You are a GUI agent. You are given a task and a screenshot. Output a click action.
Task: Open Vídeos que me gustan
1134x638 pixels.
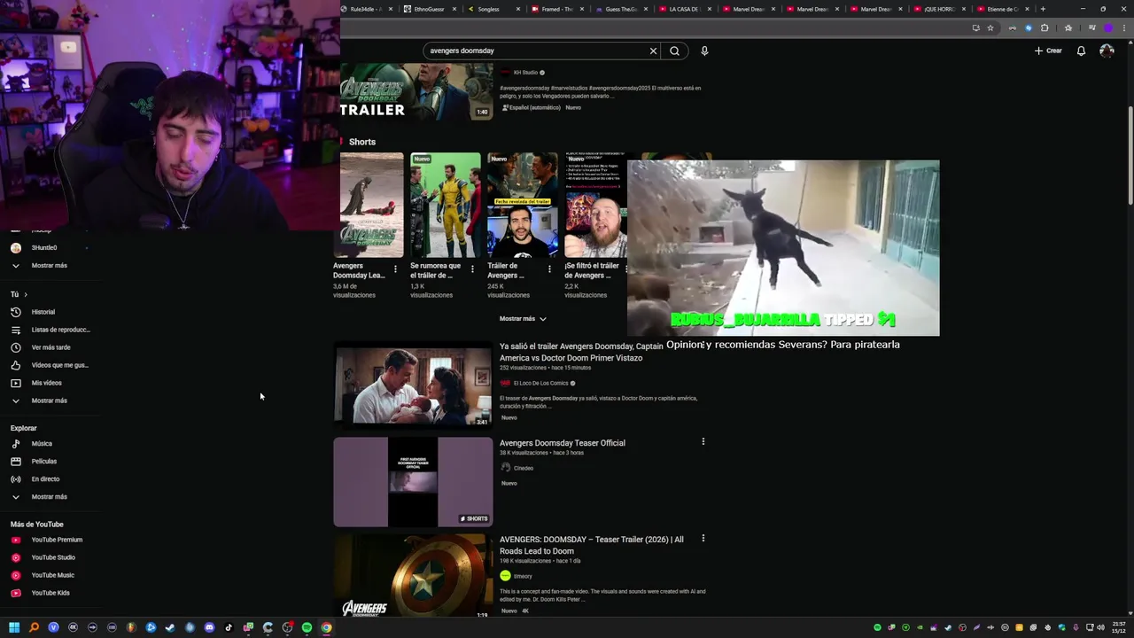point(50,365)
